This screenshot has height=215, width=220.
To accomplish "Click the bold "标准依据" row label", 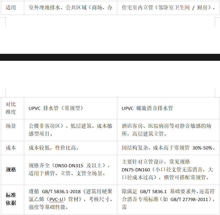I will [11, 199].
